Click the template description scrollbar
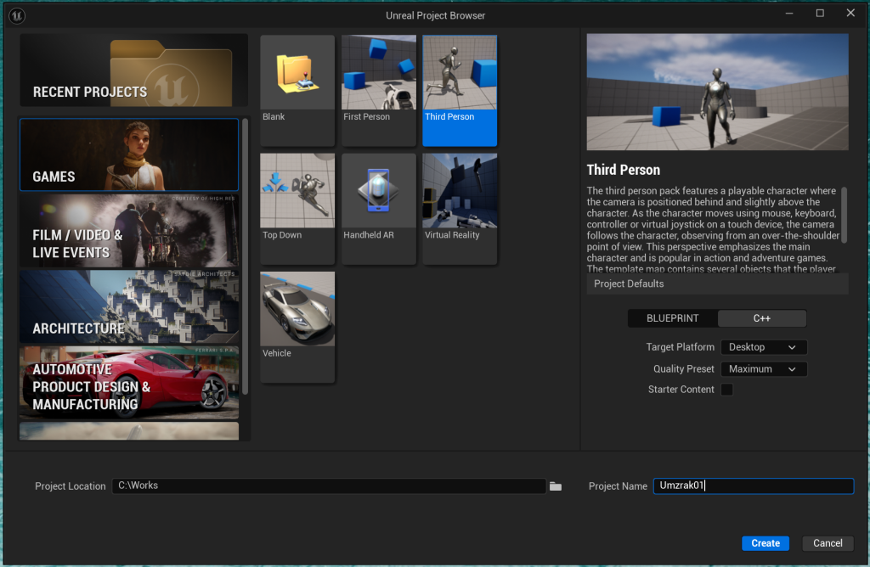870x567 pixels. [844, 215]
